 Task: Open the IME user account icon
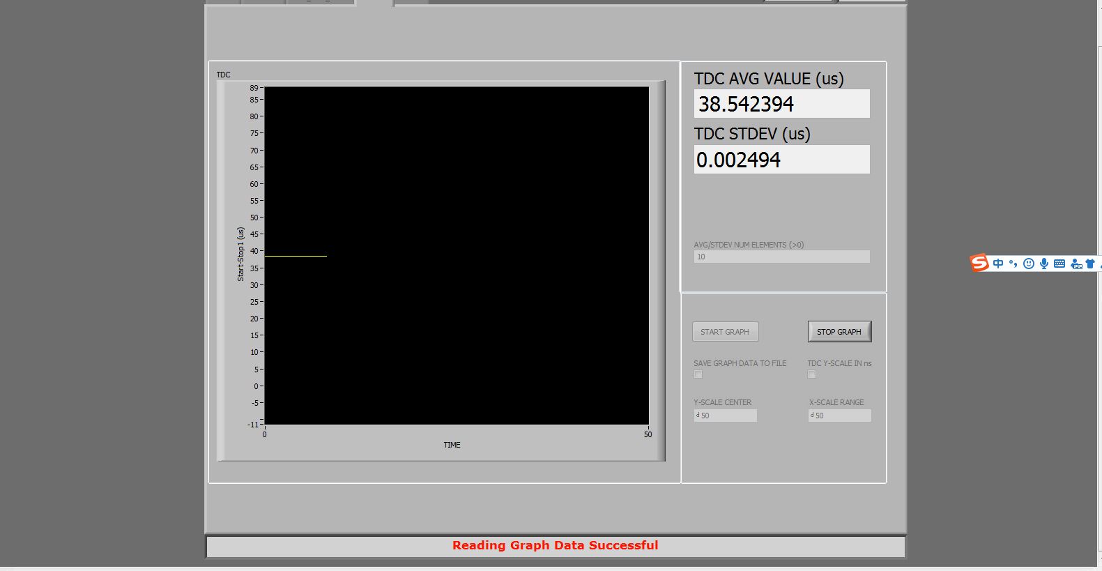click(1076, 264)
